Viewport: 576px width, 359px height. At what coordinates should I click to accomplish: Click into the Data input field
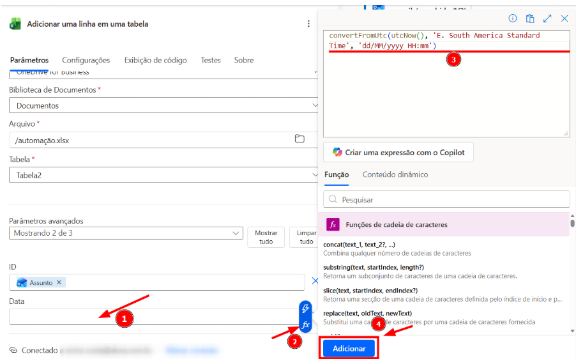tap(156, 317)
